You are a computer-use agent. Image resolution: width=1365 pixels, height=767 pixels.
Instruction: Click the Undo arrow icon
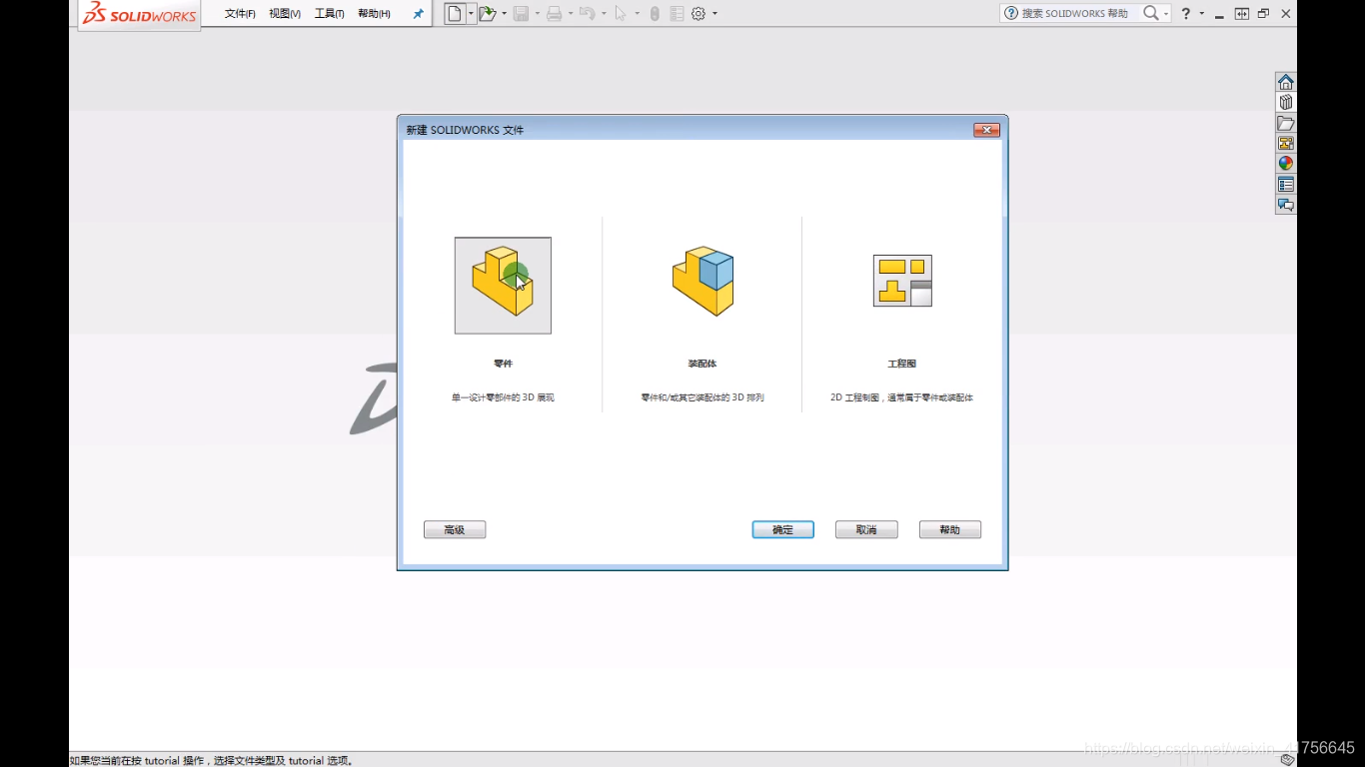tap(587, 14)
